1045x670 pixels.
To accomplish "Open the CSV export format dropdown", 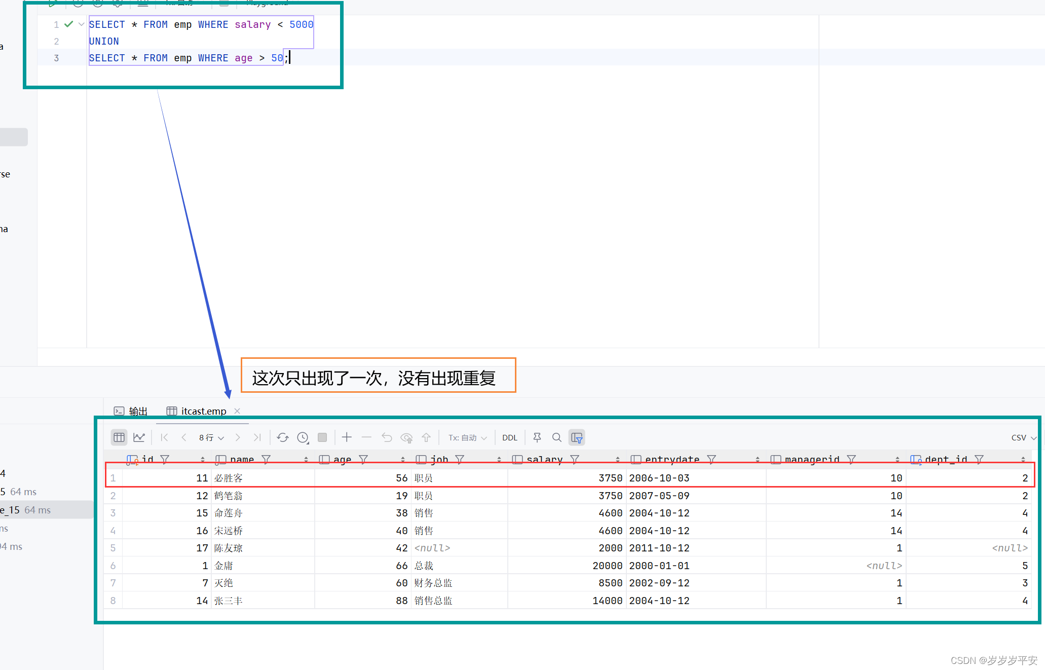I will point(1024,437).
